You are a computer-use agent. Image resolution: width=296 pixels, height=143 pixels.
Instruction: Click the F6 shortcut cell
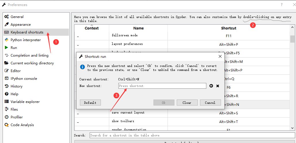coord(228,88)
